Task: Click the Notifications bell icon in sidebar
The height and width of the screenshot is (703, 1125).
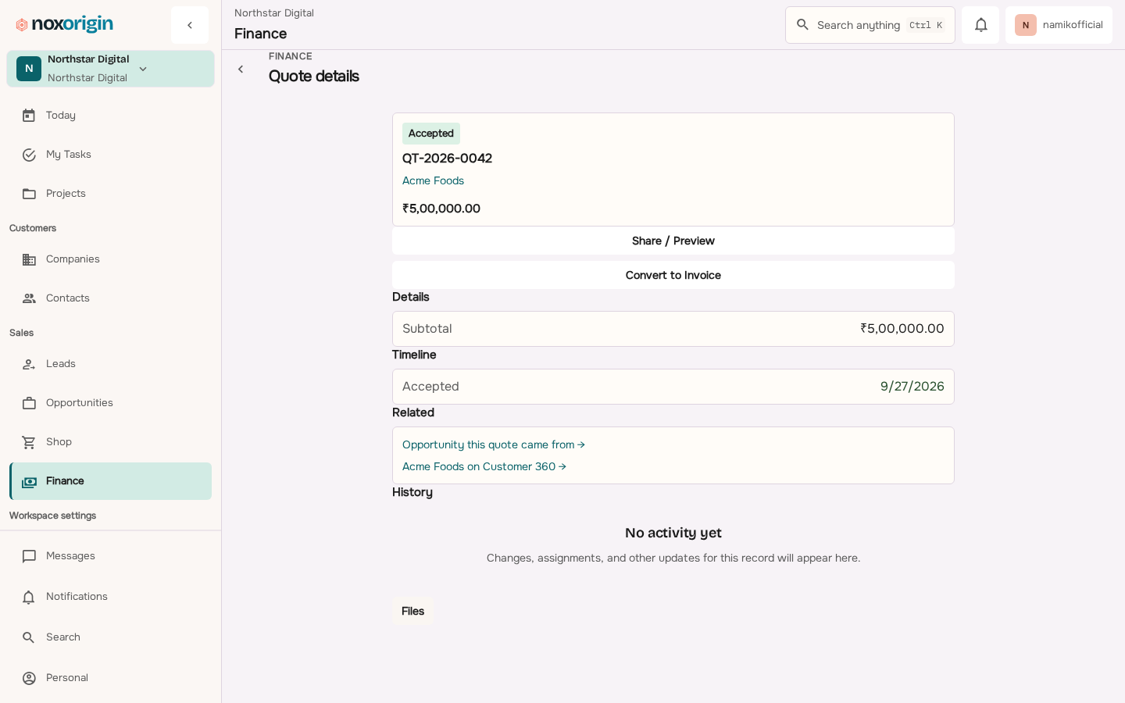Action: [29, 597]
